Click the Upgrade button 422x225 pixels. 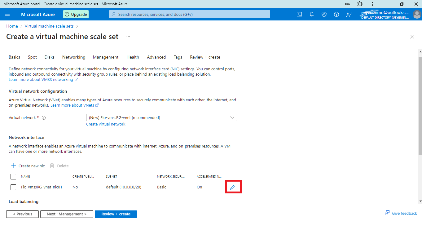[76, 14]
